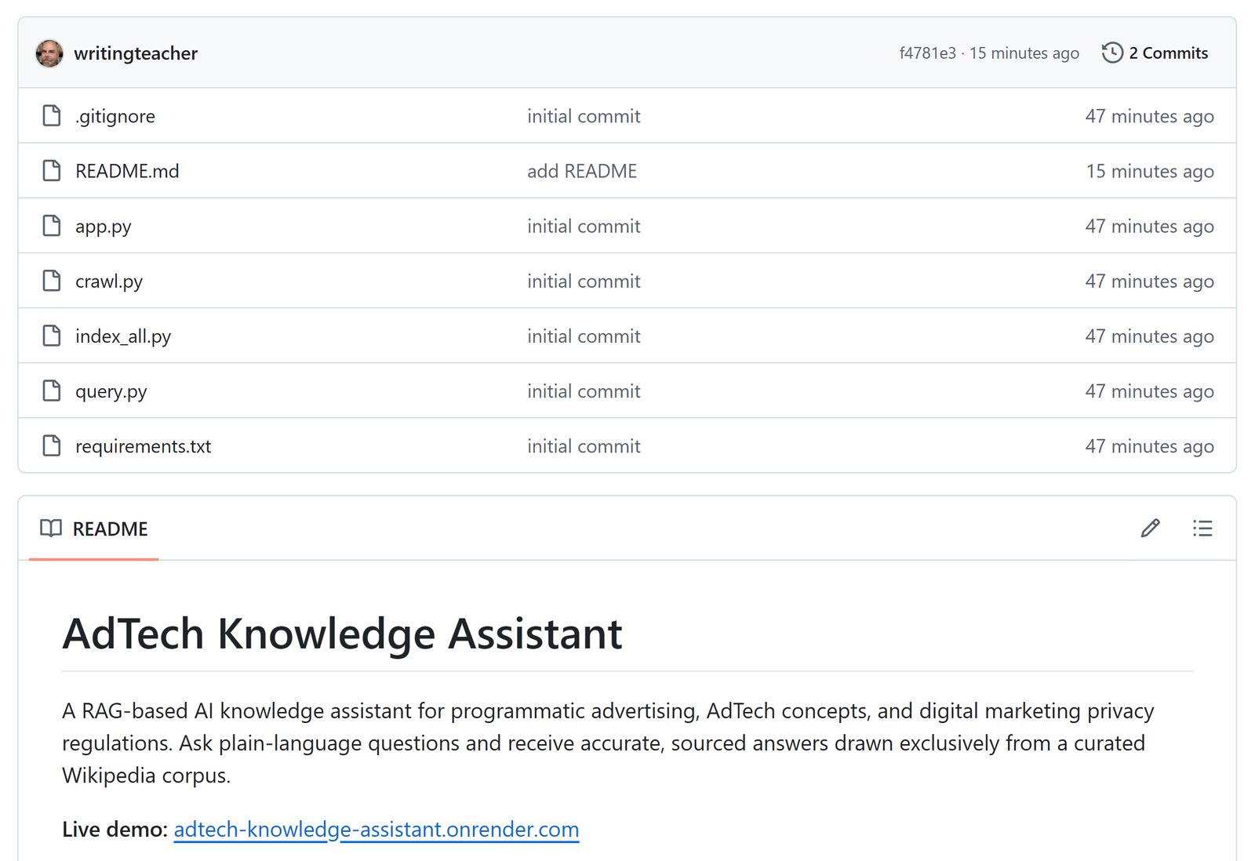Click the 'initial commit' message for app.py
The image size is (1255, 861).
583,225
